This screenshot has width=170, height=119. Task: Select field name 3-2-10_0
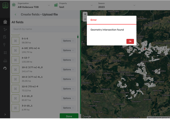(x=27, y=96)
